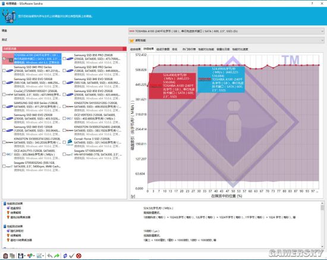Click the clipboard paste toolbar icon
This screenshot has width=327, height=260.
point(5,256)
